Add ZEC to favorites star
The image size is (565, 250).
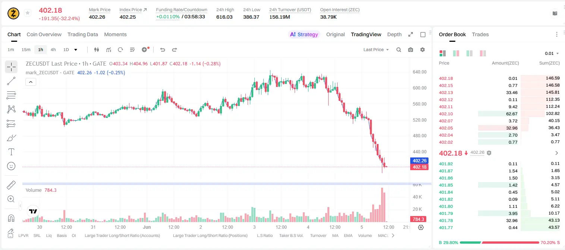(x=28, y=13)
